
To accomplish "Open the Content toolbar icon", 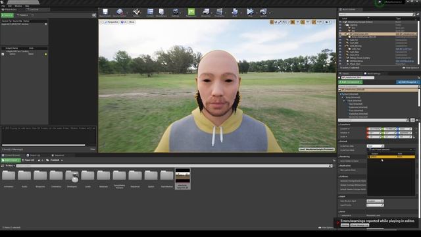I will point(150,13).
